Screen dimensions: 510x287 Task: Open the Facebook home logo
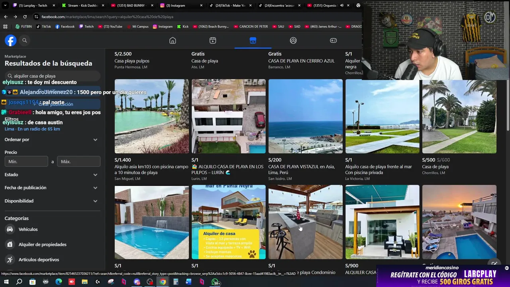point(10,40)
